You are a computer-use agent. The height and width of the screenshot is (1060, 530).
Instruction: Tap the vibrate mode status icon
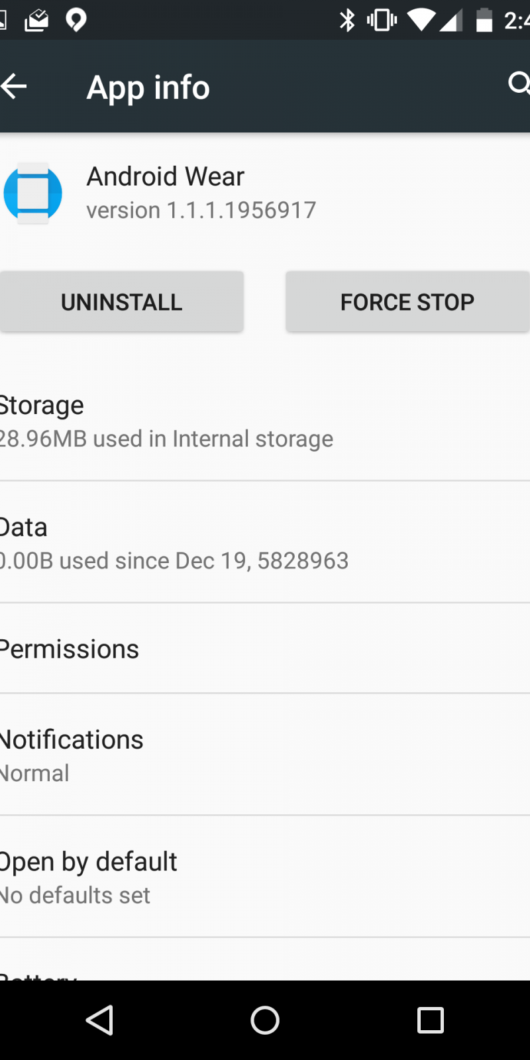[382, 21]
